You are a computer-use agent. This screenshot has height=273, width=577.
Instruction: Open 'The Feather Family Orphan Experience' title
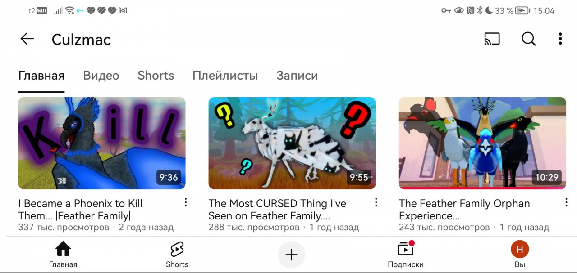464,210
